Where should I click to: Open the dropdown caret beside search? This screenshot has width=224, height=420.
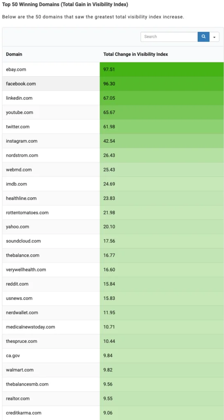coord(215,37)
